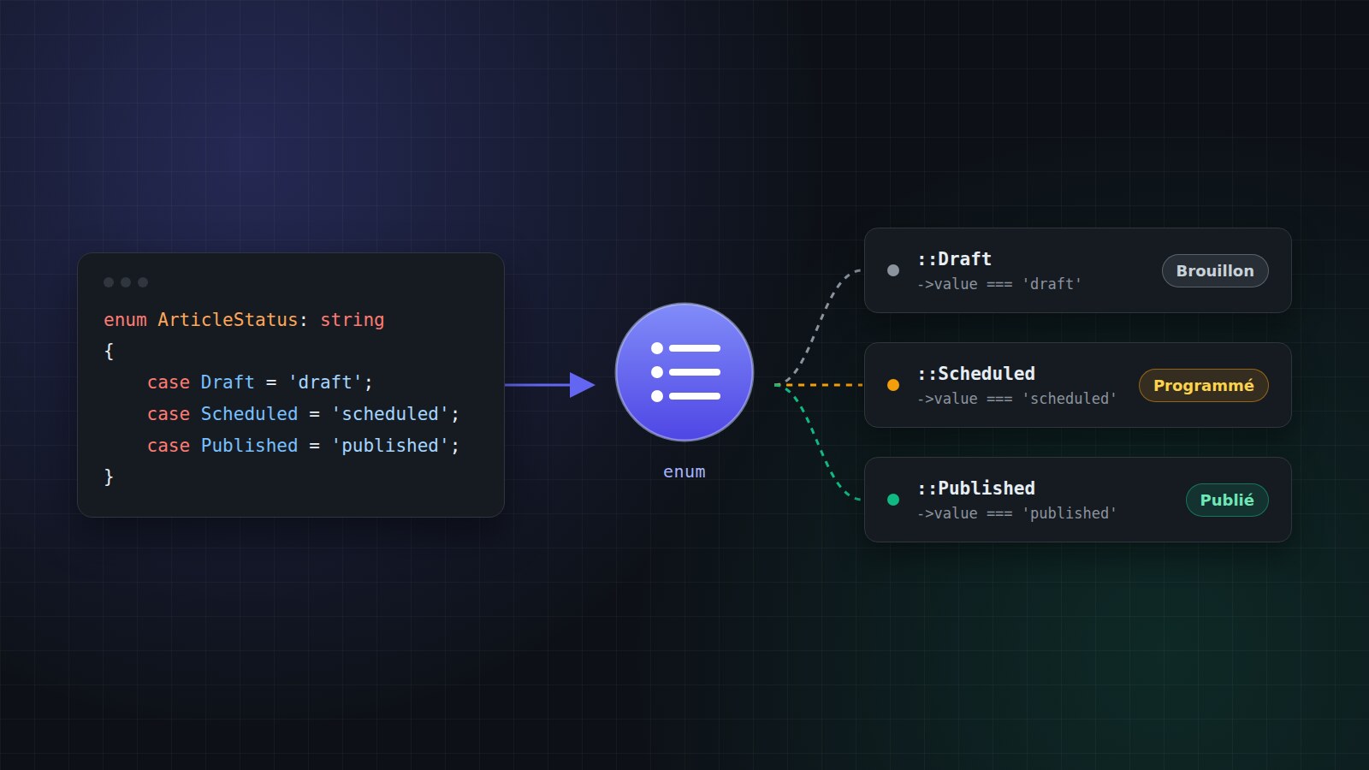Image resolution: width=1369 pixels, height=770 pixels.
Task: Click the orange dot beside ::Scheduled
Action: click(893, 385)
